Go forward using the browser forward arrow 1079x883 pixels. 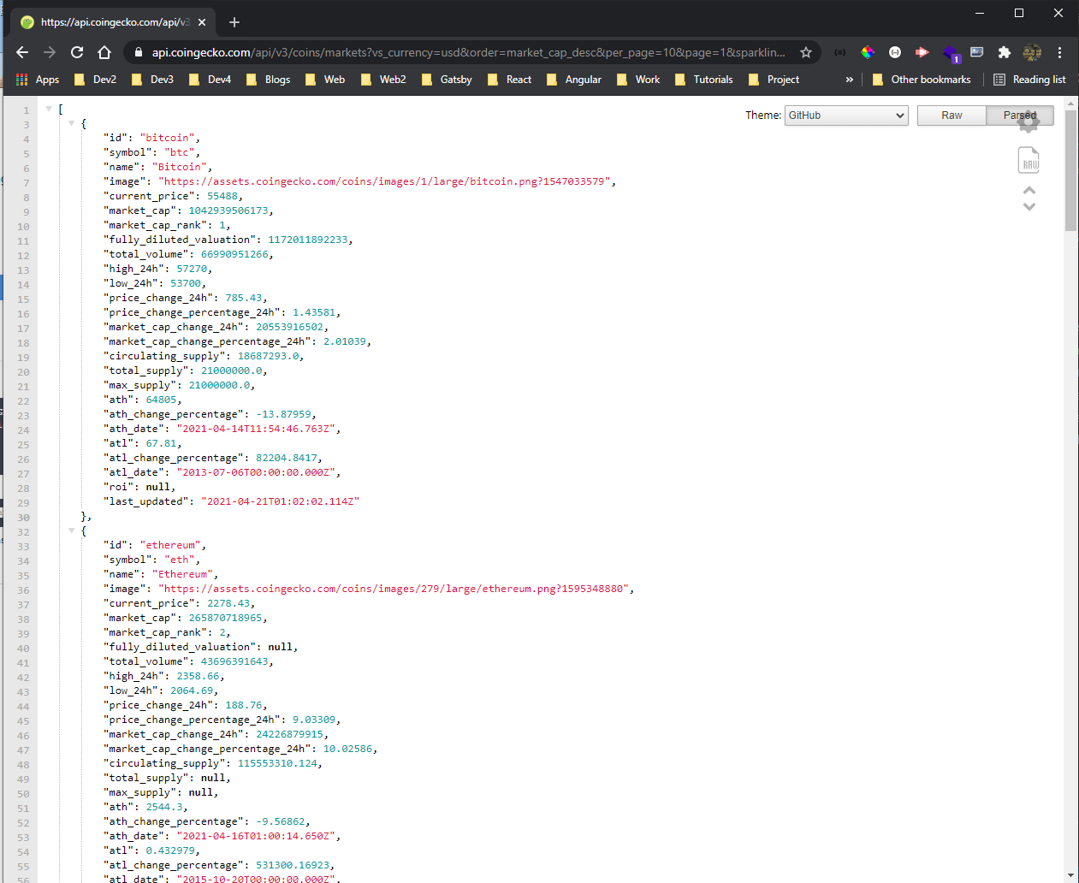50,52
